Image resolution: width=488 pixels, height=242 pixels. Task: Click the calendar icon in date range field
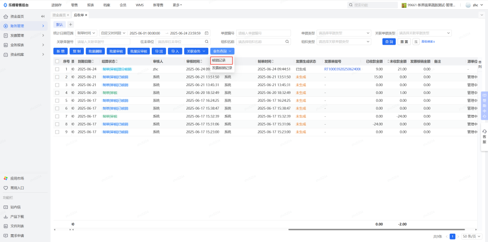click(206, 33)
